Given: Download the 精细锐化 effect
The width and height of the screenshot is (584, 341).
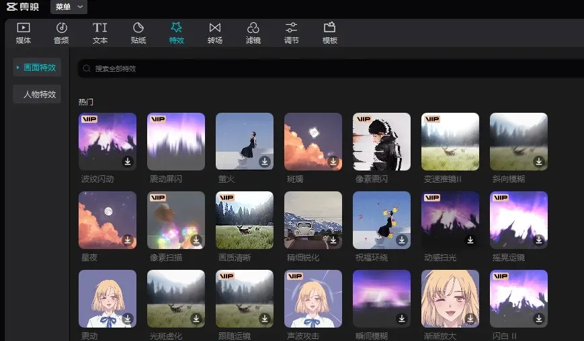Looking at the screenshot, I should [333, 240].
